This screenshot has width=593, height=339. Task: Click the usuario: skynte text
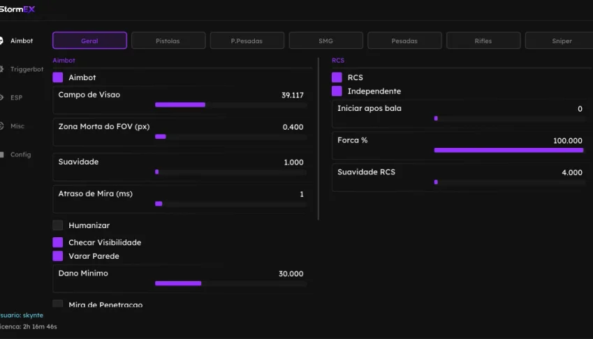pos(22,315)
